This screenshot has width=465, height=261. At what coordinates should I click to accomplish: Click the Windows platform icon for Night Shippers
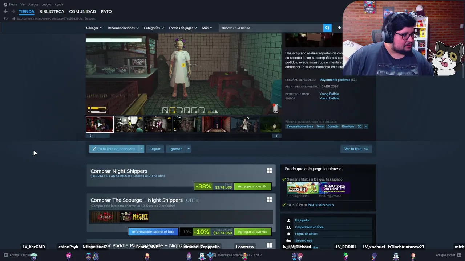[269, 171]
